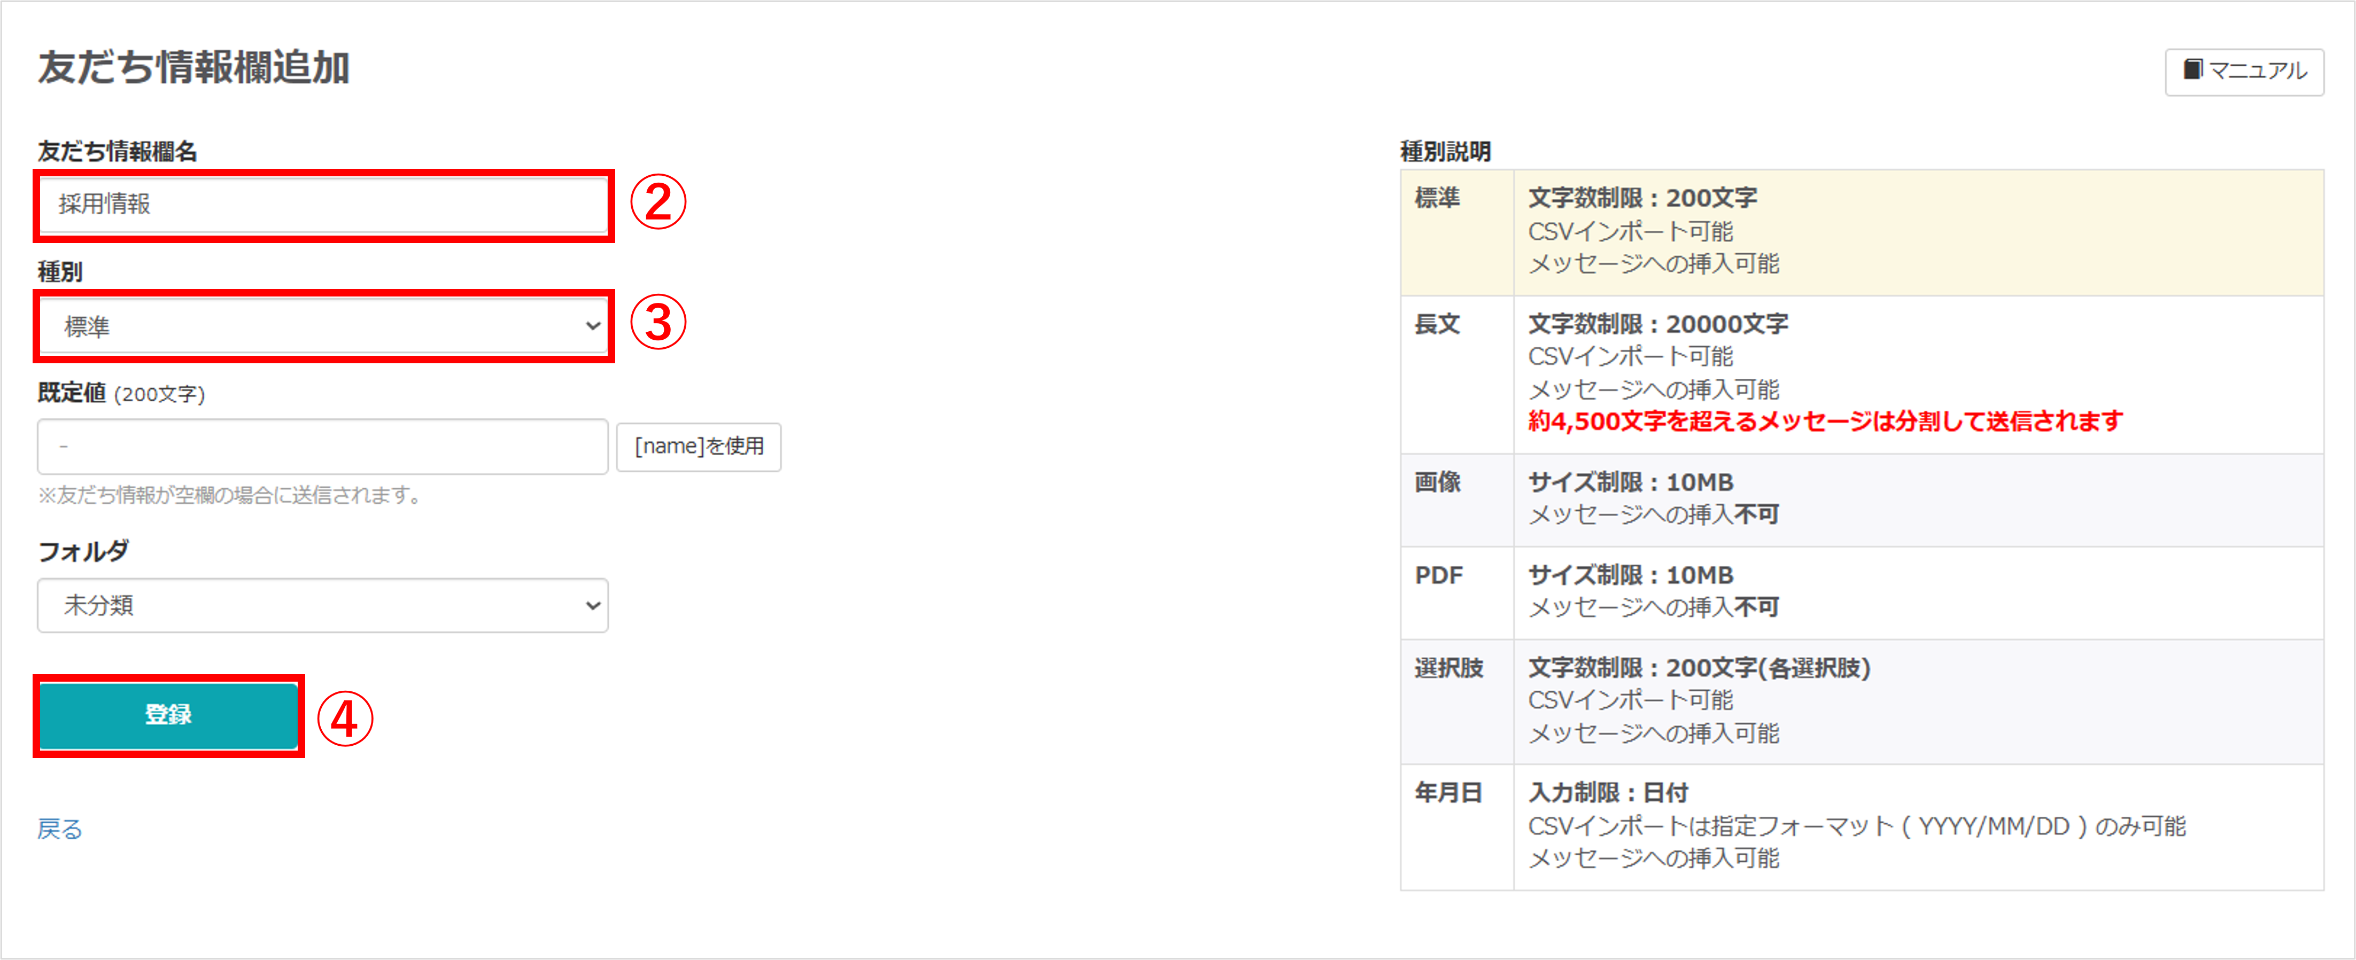Viewport: 2356px width, 960px height.
Task: Click the chevron arrow of the 種別 select
Action: [x=593, y=326]
